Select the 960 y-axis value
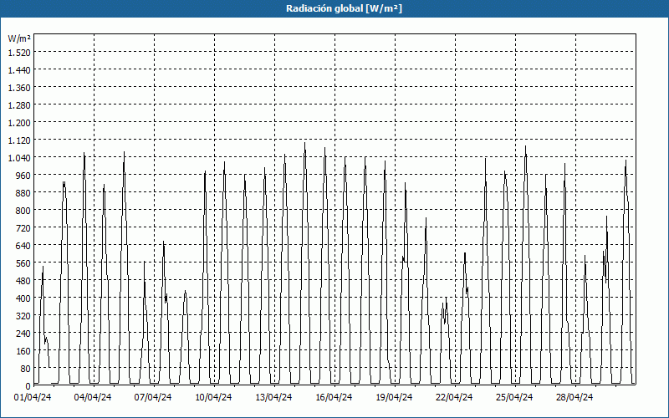 click(24, 176)
